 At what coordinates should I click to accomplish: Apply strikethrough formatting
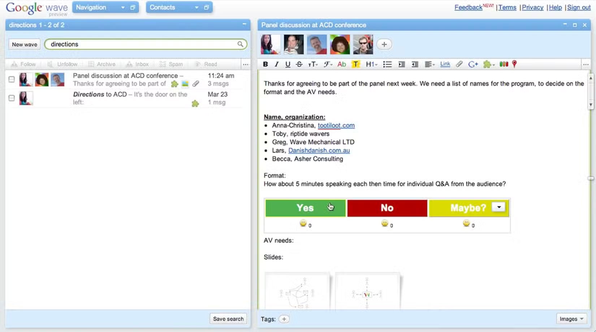tap(299, 64)
